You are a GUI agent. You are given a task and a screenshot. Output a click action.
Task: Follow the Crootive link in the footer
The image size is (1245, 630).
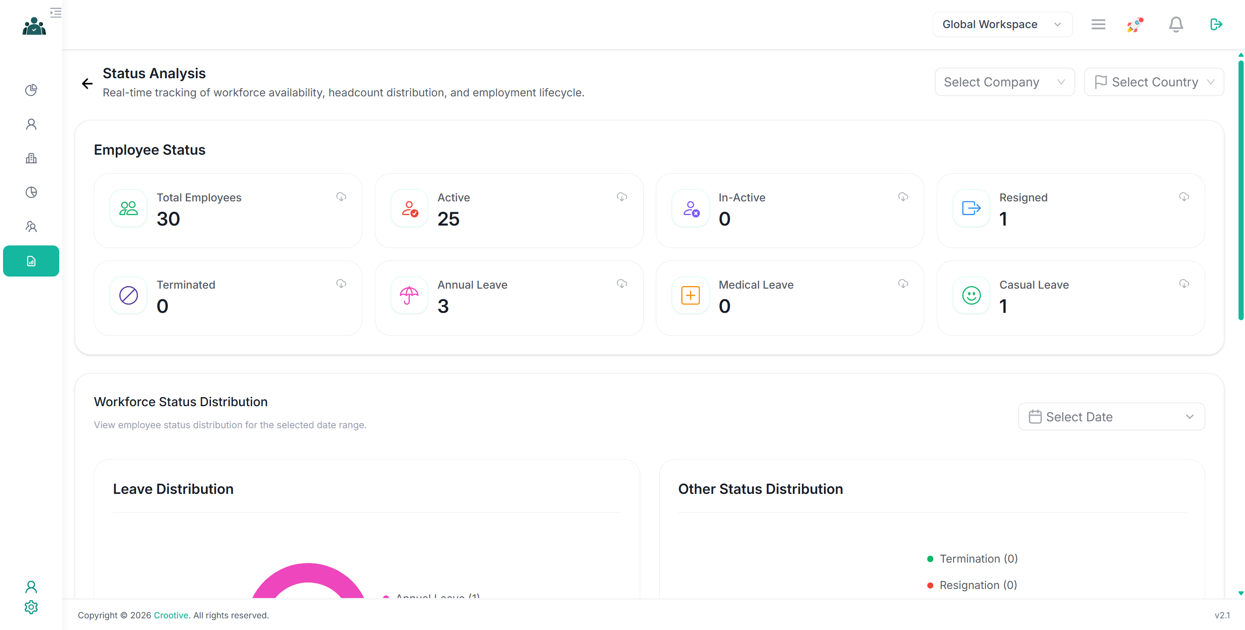171,615
